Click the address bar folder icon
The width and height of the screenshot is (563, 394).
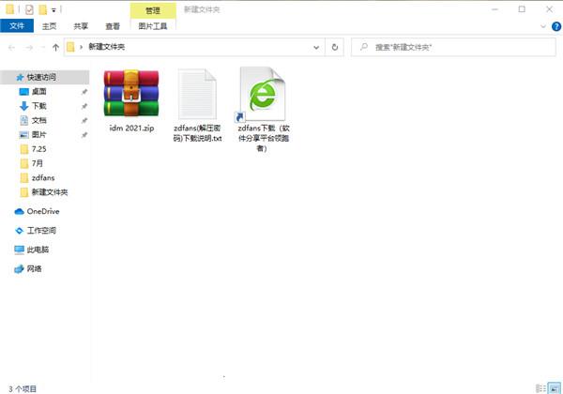coord(70,47)
